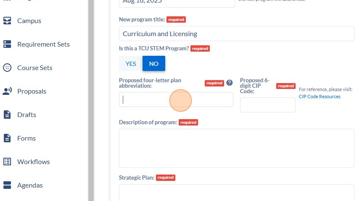The width and height of the screenshot is (362, 201).
Task: Click the sidebar vertical scrollbar
Action: [x=91, y=101]
